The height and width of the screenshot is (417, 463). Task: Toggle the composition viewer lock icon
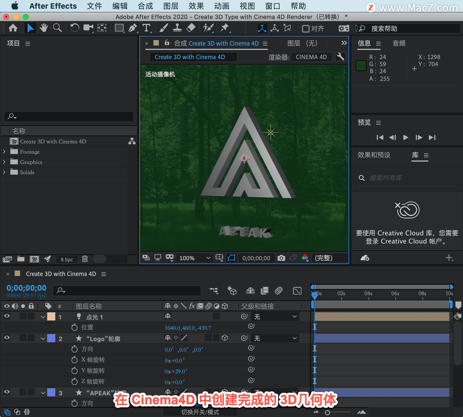[167, 43]
